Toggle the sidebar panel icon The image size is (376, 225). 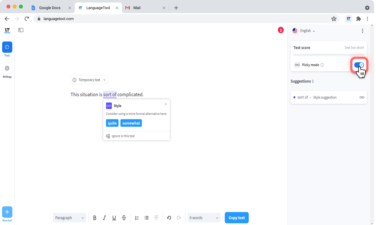pyautogui.click(x=21, y=30)
